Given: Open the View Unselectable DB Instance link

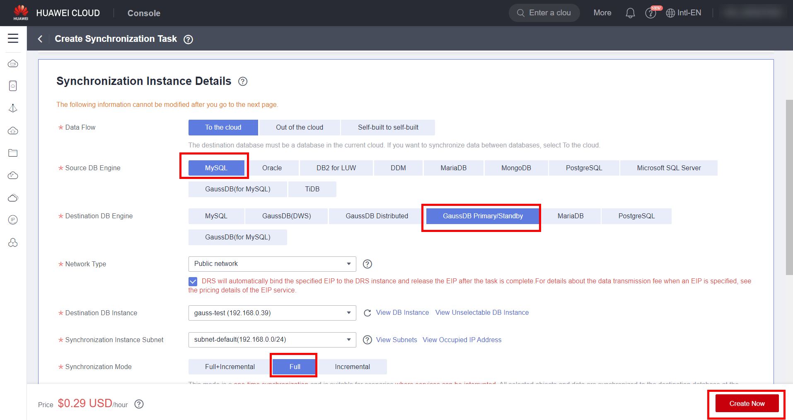Looking at the screenshot, I should pos(482,313).
